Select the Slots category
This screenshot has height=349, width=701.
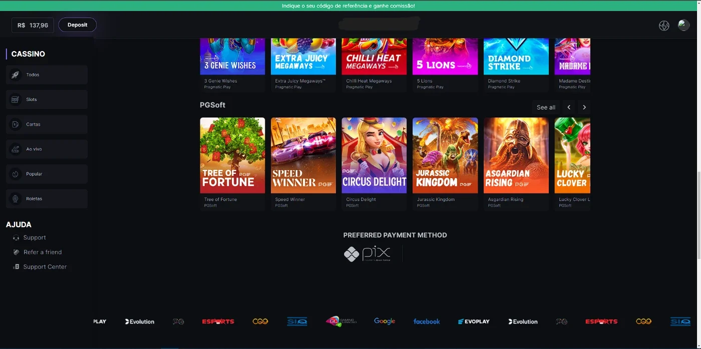[x=47, y=99]
